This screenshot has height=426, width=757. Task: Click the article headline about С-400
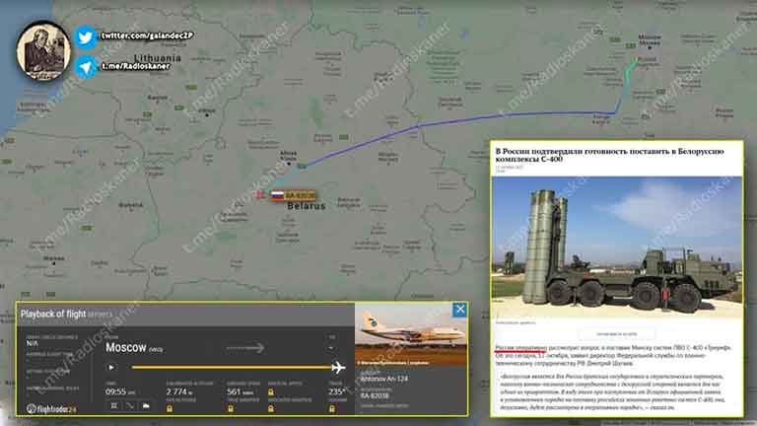[x=610, y=155]
